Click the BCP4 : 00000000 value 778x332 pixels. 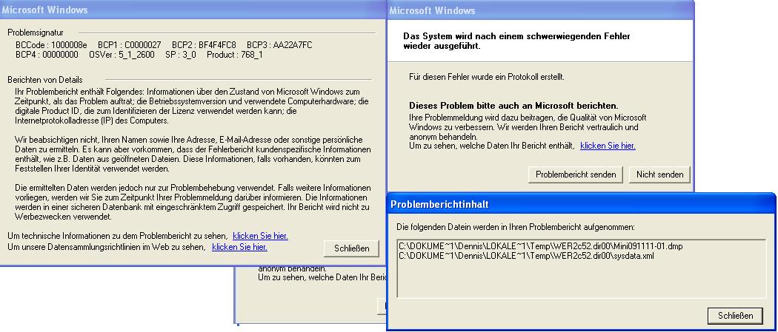coord(47,55)
